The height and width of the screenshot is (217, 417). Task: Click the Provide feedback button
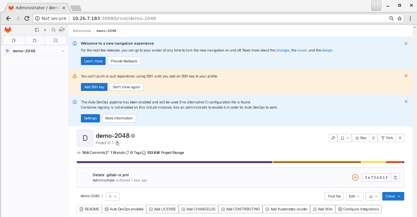[x=124, y=61]
